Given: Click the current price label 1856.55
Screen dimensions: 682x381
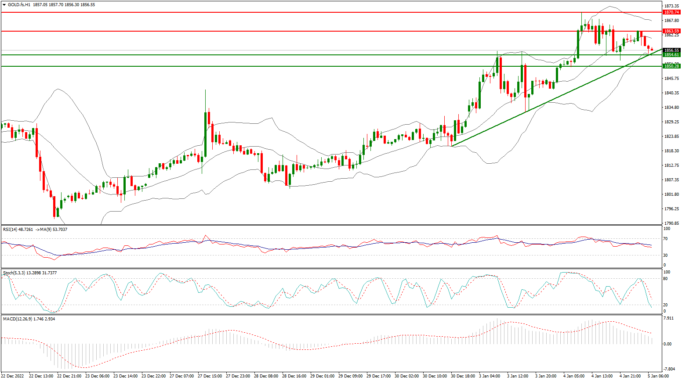Looking at the screenshot, I should [x=672, y=50].
